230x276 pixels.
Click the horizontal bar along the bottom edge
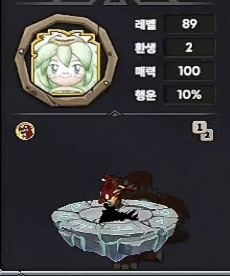click(115, 273)
